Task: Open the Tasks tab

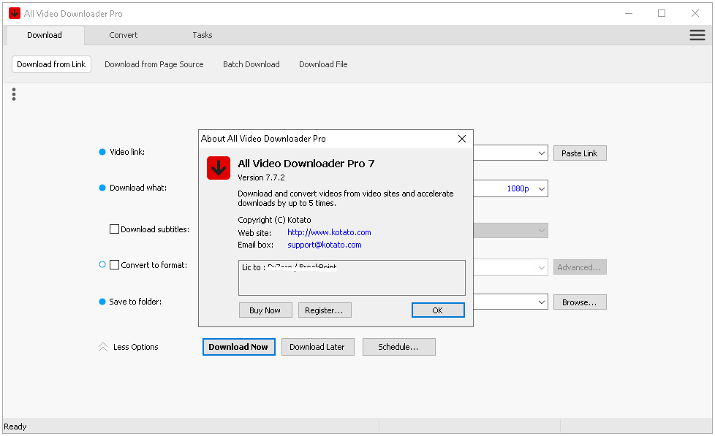Action: click(202, 35)
